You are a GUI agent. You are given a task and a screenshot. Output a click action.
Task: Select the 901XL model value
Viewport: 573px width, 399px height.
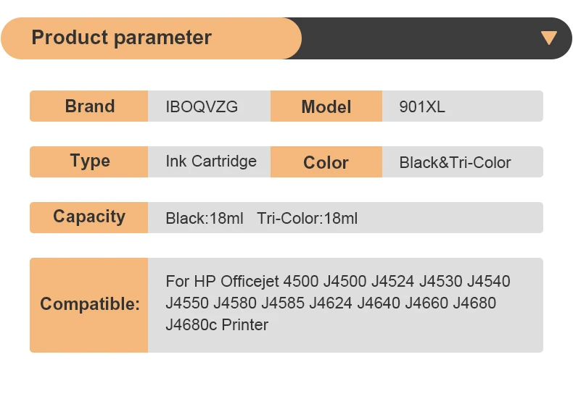(x=422, y=107)
